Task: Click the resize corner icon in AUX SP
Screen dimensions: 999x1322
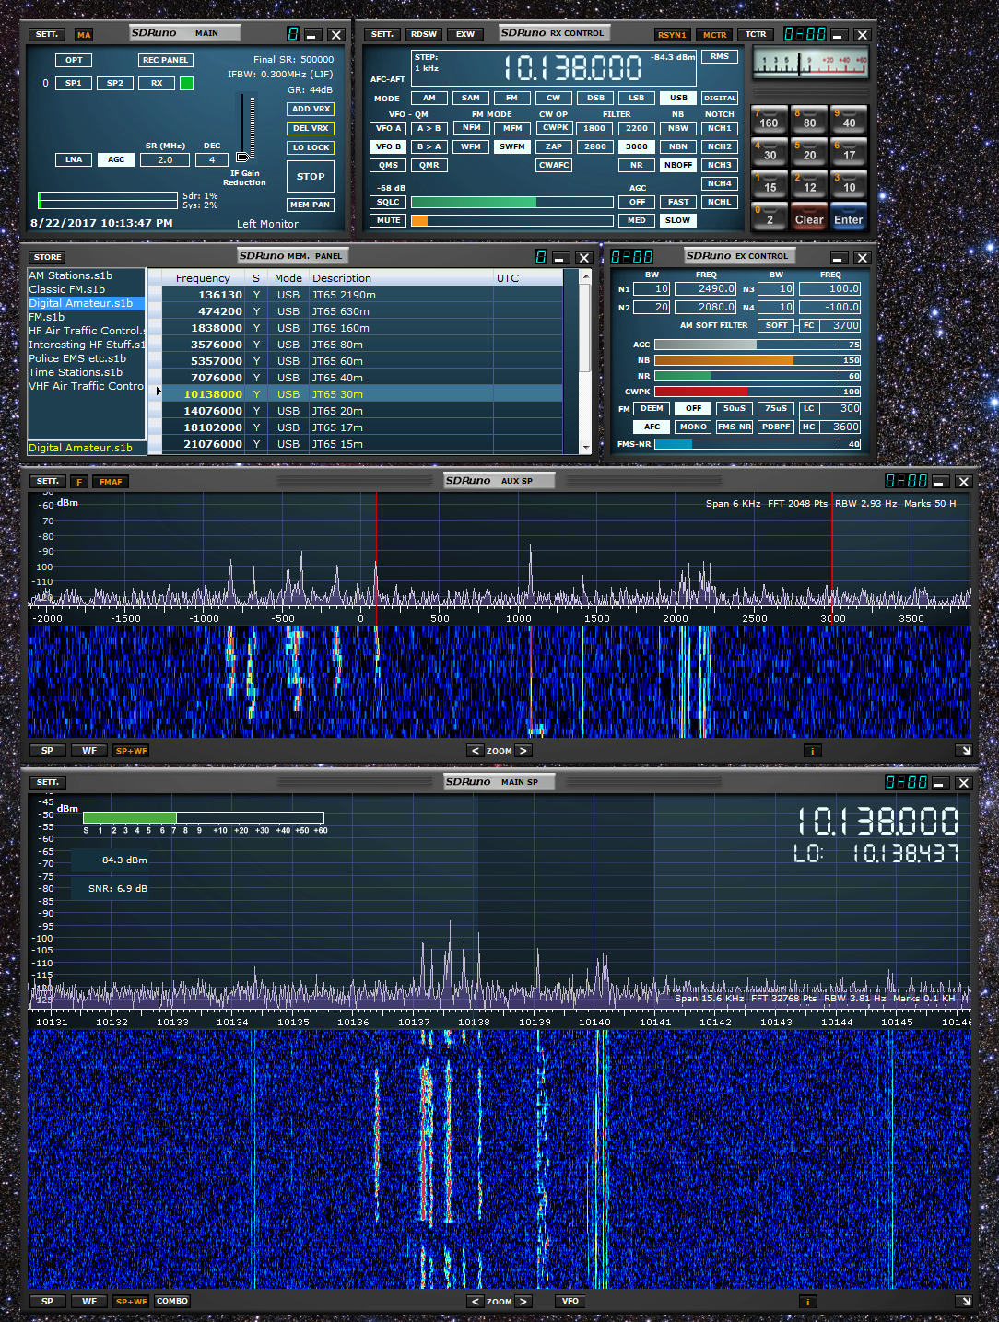Action: 964,751
